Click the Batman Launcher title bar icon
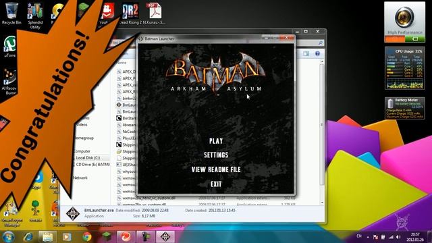Image resolution: width=432 pixels, height=243 pixels. point(141,39)
